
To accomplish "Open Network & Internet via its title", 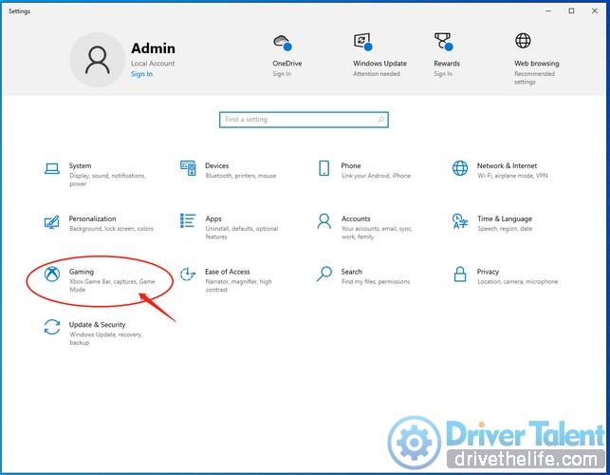I will pyautogui.click(x=507, y=165).
